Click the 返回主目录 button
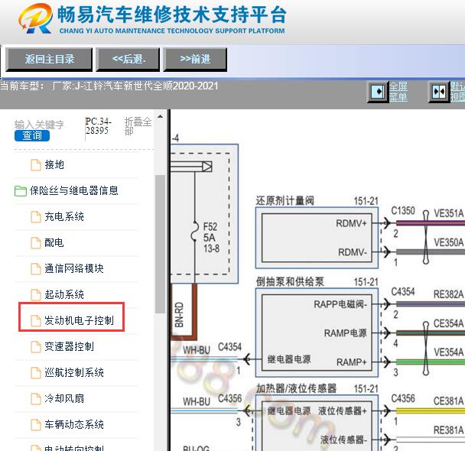The image size is (465, 451). 49,60
